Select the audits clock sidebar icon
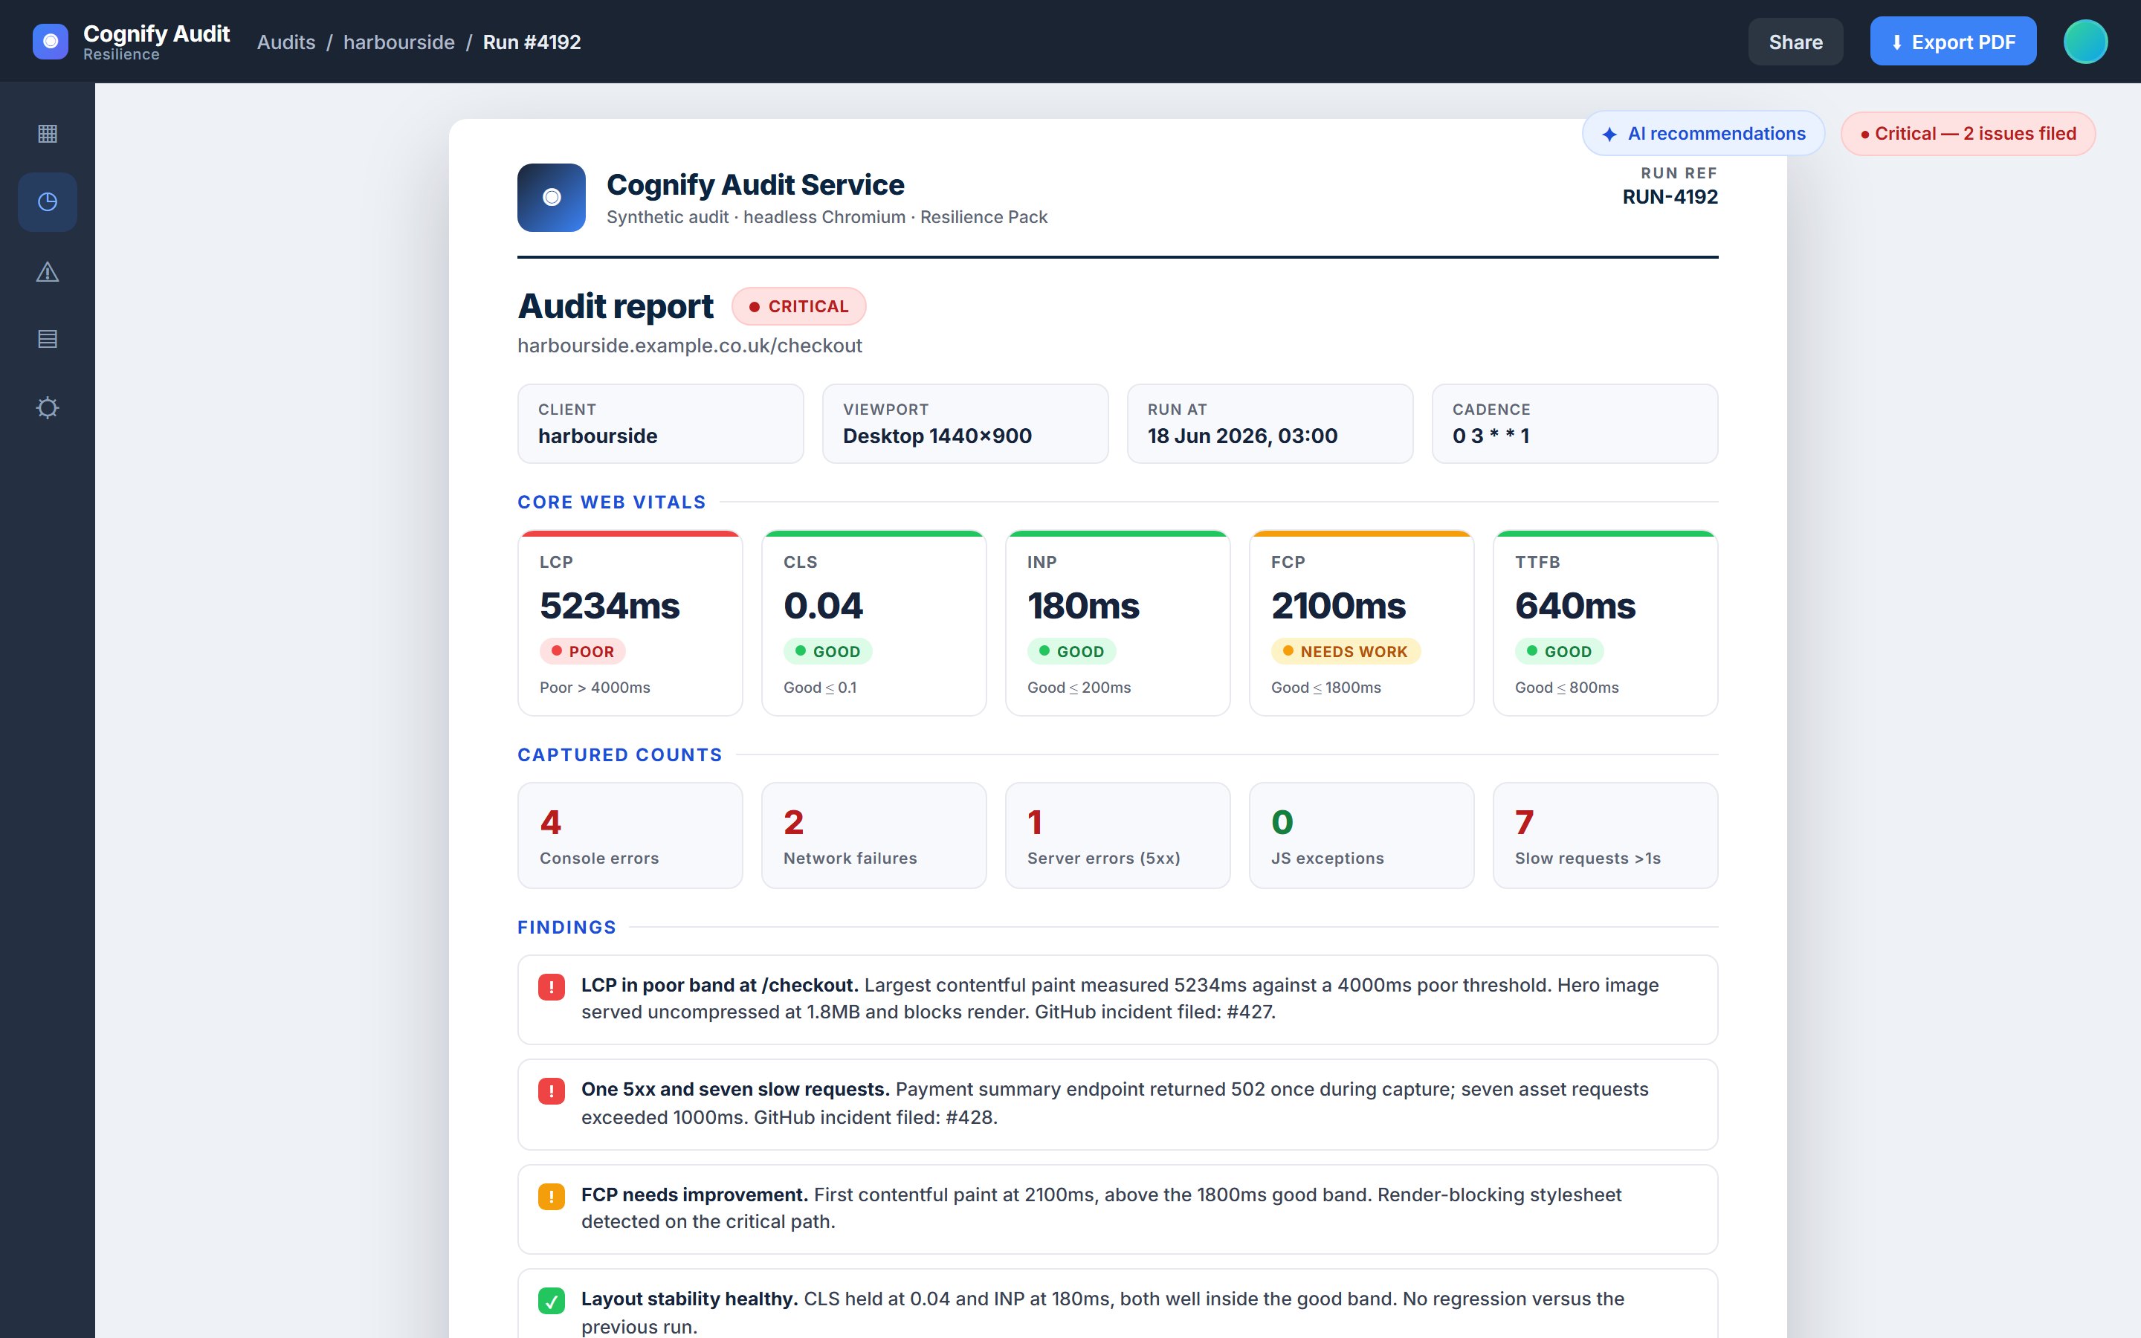 pos(48,203)
